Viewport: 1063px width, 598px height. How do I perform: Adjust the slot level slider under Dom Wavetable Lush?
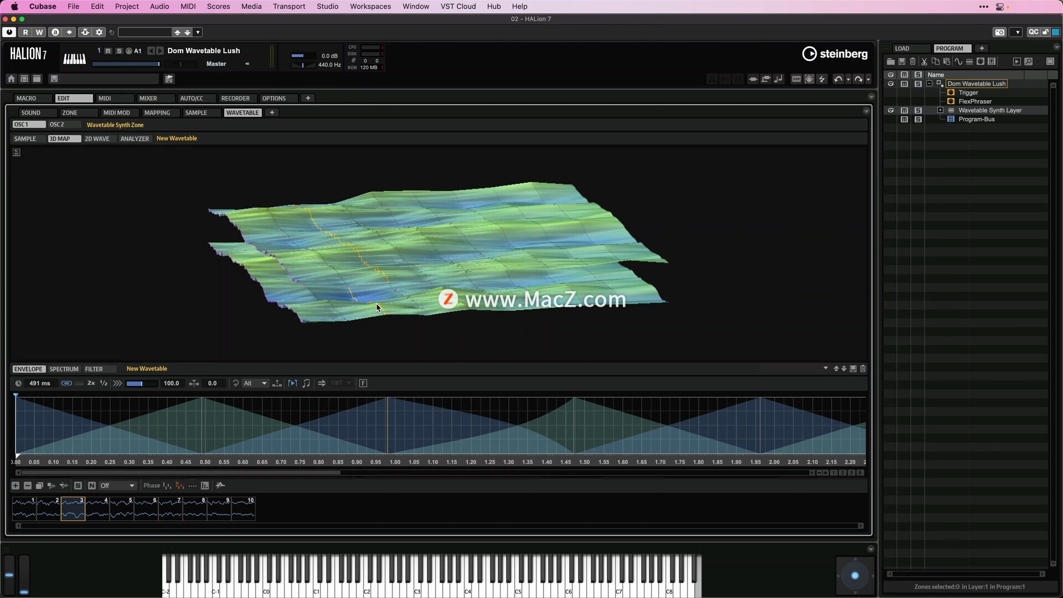click(126, 64)
